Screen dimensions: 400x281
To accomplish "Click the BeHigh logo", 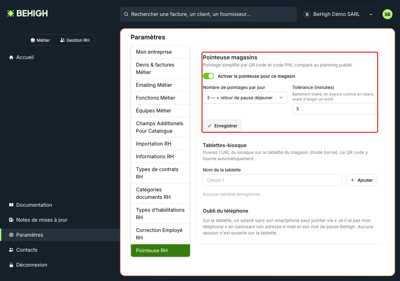I will coord(27,13).
